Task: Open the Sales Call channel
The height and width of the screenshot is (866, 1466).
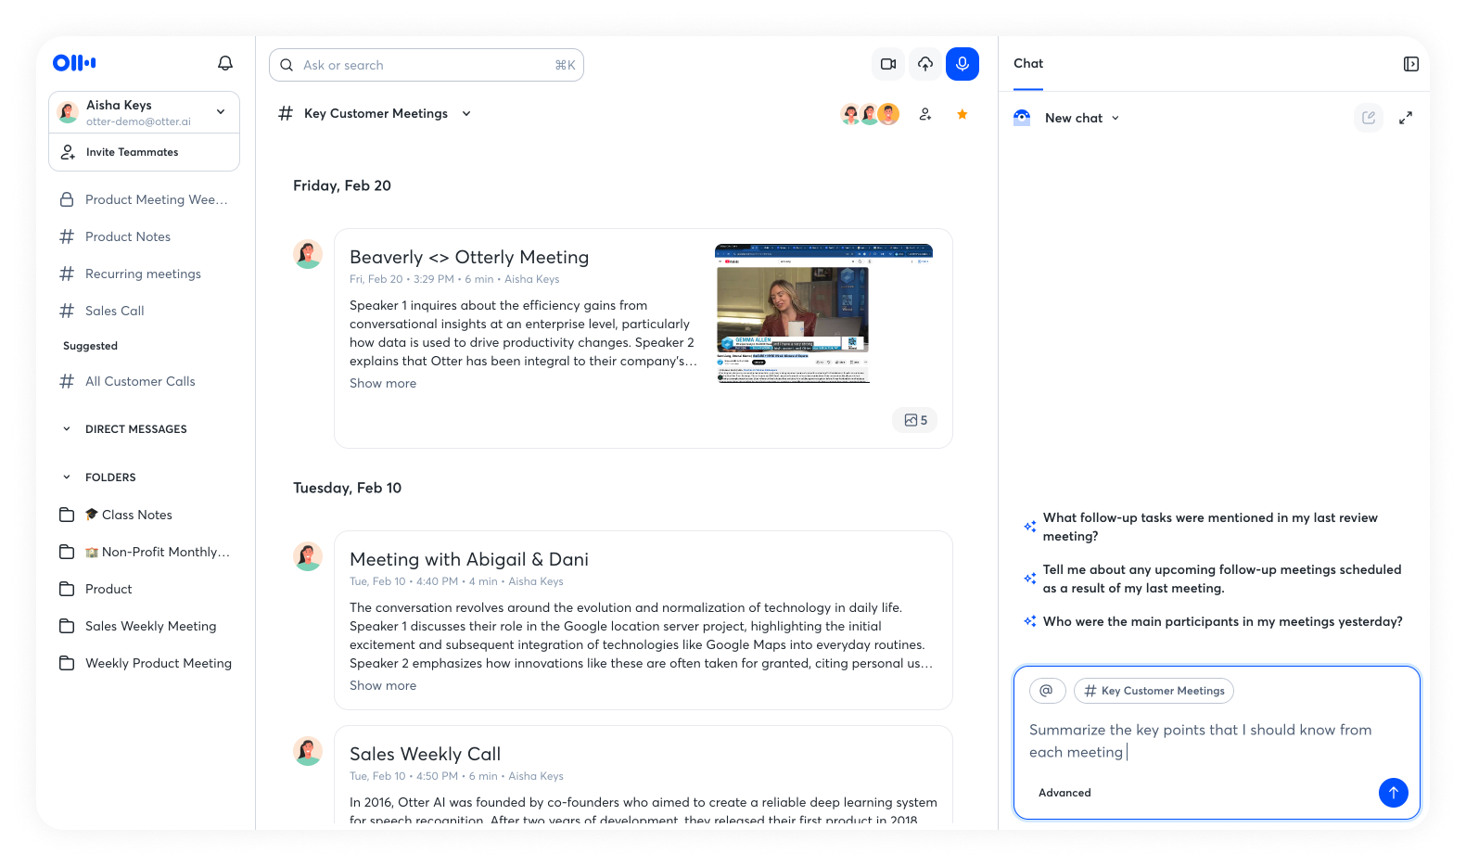Action: [x=115, y=311]
